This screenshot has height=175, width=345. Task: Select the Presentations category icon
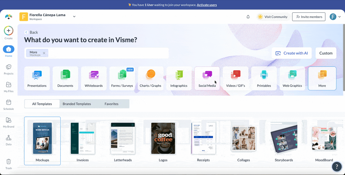coord(37,78)
